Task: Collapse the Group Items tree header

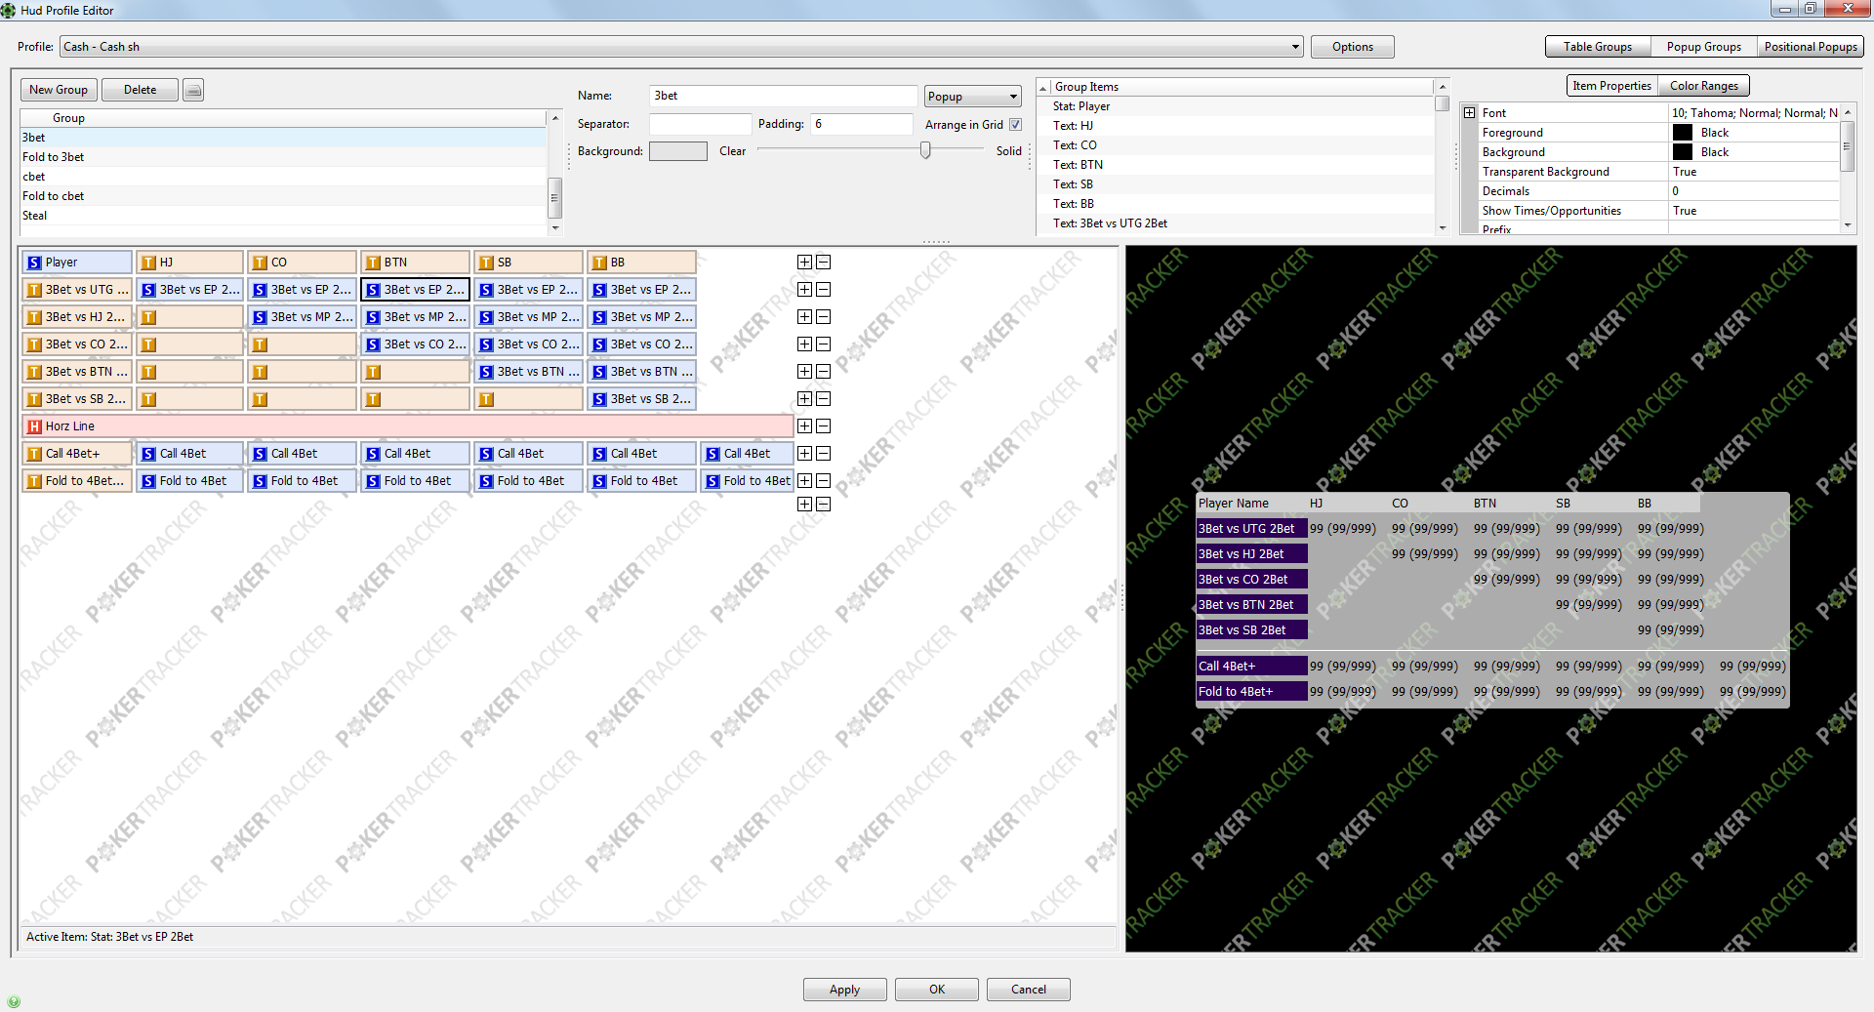Action: pos(1043,87)
